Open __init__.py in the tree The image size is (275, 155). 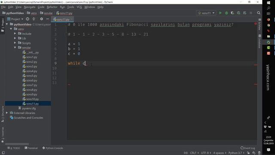[31, 53]
